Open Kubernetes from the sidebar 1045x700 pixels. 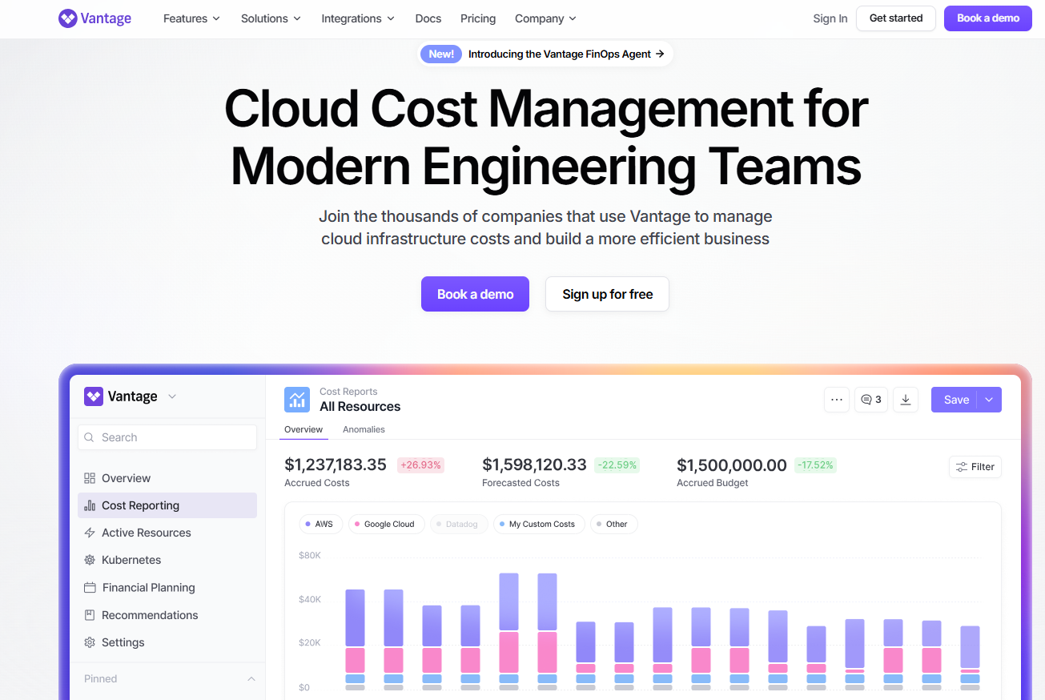(131, 560)
